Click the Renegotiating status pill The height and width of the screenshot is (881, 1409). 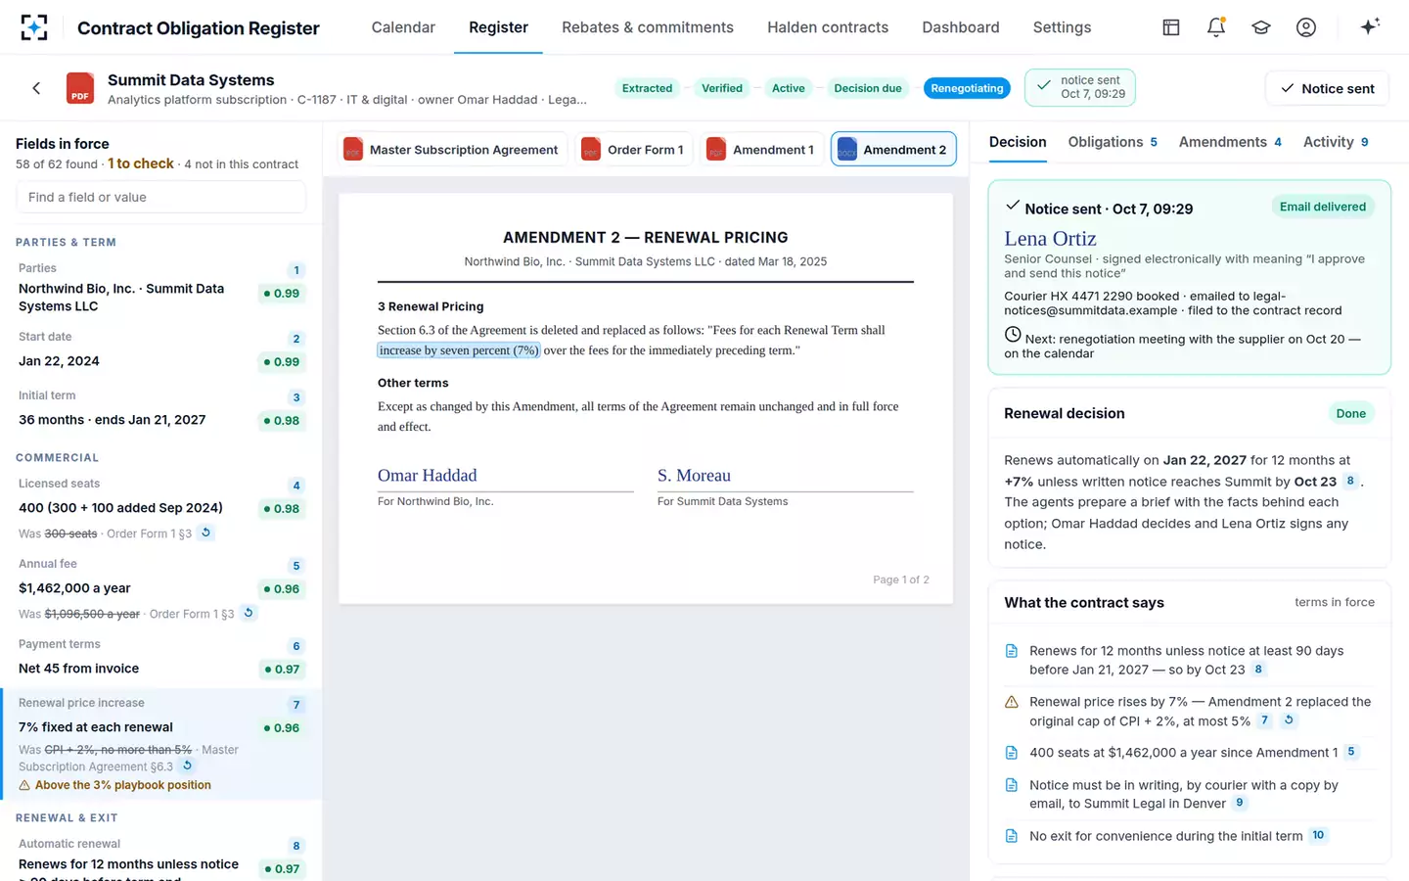point(967,88)
